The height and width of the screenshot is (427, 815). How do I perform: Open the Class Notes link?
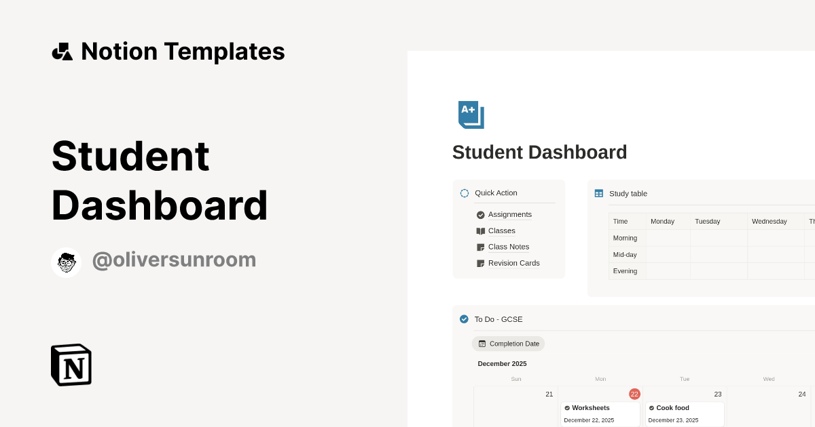coord(509,247)
